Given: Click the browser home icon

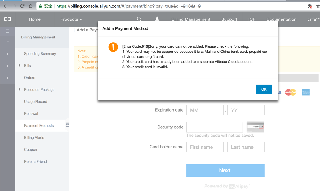Looking at the screenshot, I should click(31, 6).
